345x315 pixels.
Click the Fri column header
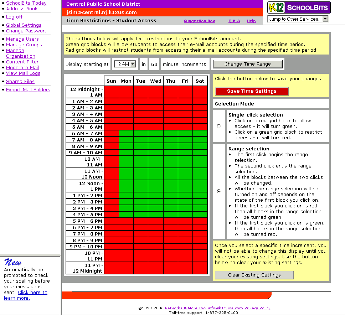click(185, 81)
